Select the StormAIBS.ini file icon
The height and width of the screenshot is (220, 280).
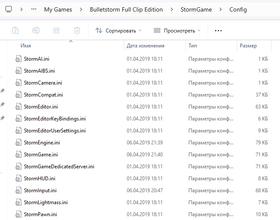pos(18,71)
